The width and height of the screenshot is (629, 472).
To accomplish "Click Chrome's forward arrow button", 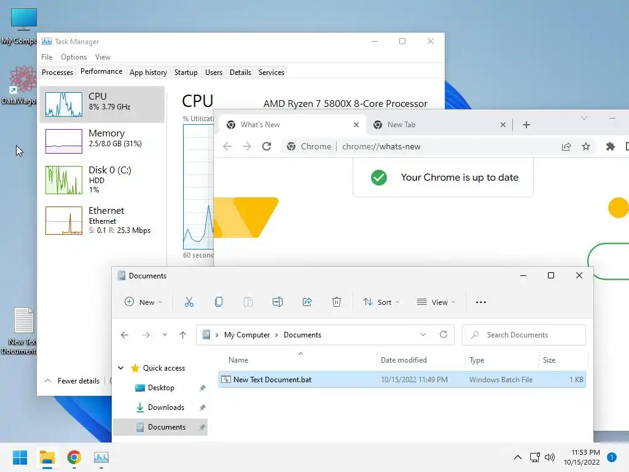I will point(247,146).
